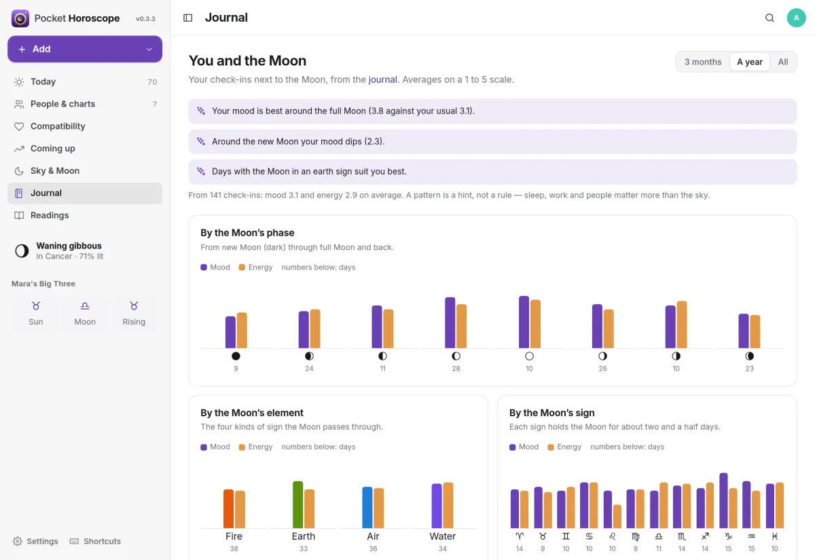Open search with the magnifier icon
This screenshot has height=560, width=815.
[769, 18]
